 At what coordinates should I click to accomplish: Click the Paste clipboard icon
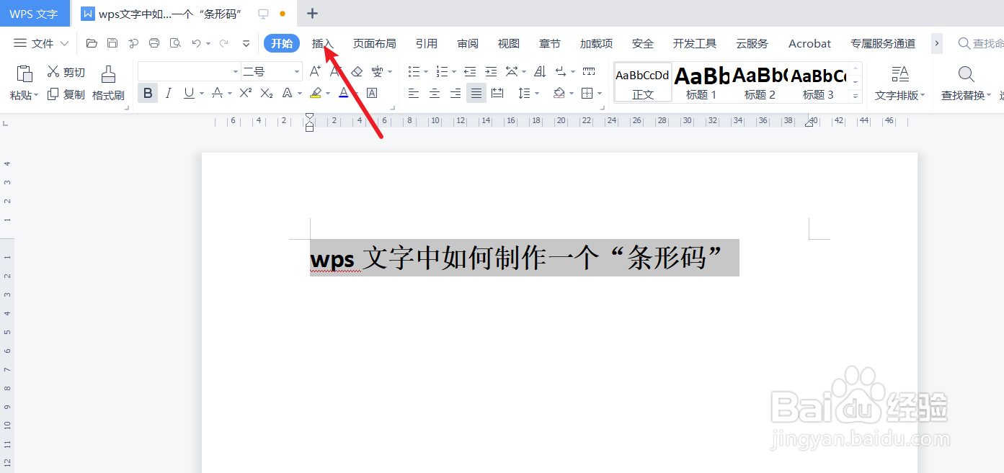(x=25, y=73)
